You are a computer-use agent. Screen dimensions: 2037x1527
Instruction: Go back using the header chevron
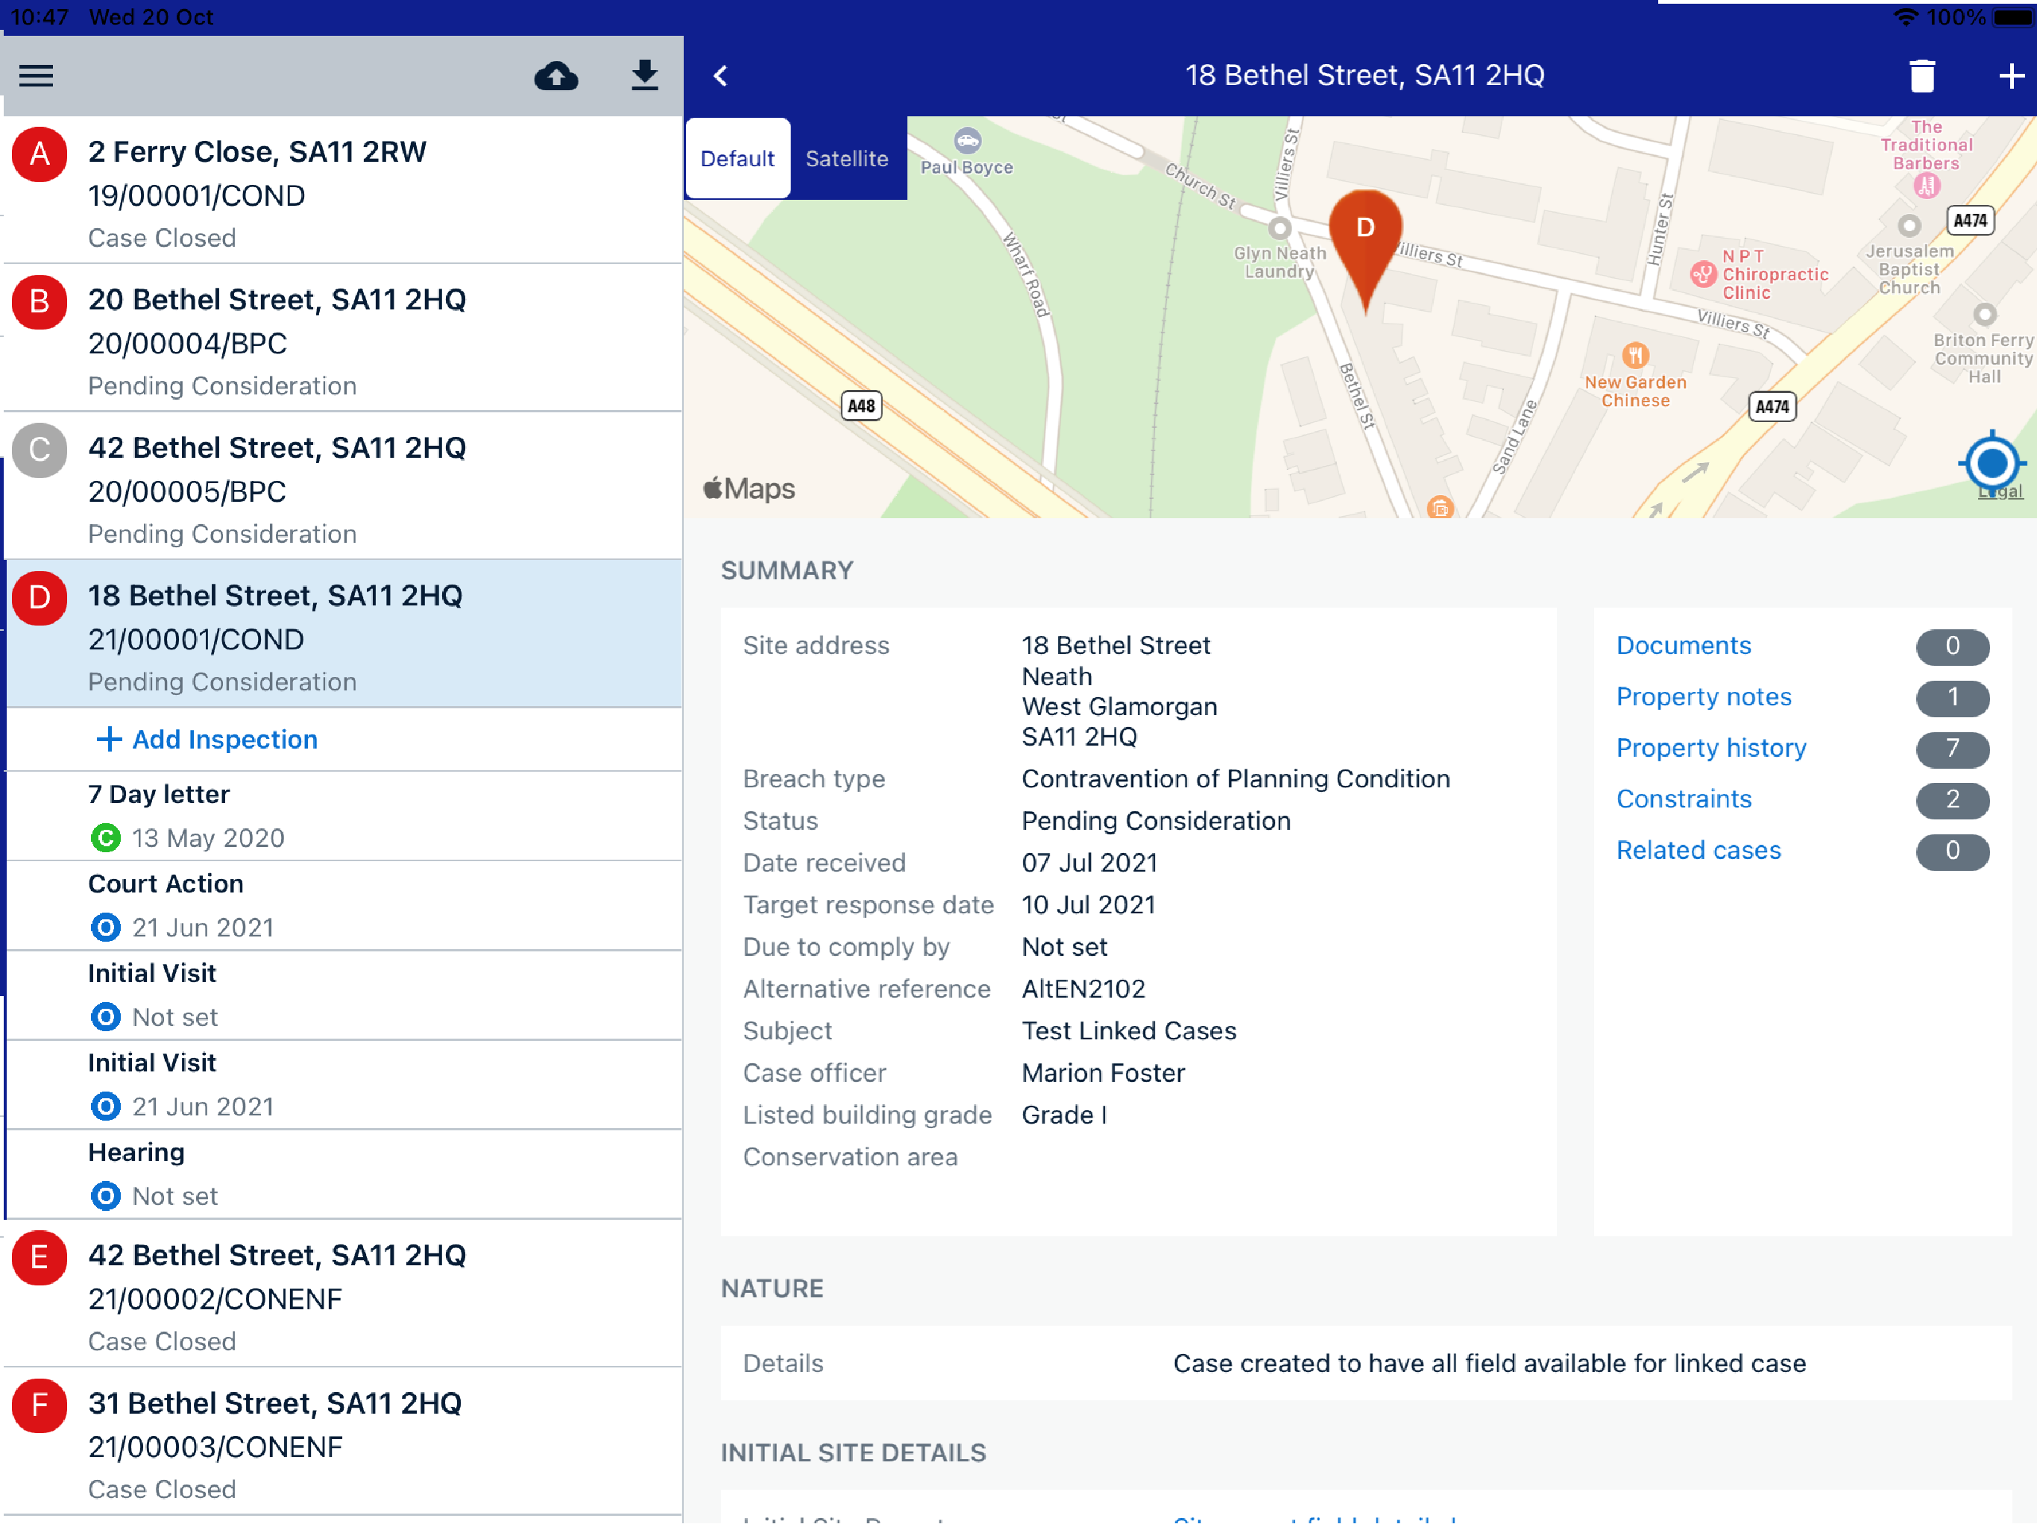(721, 75)
